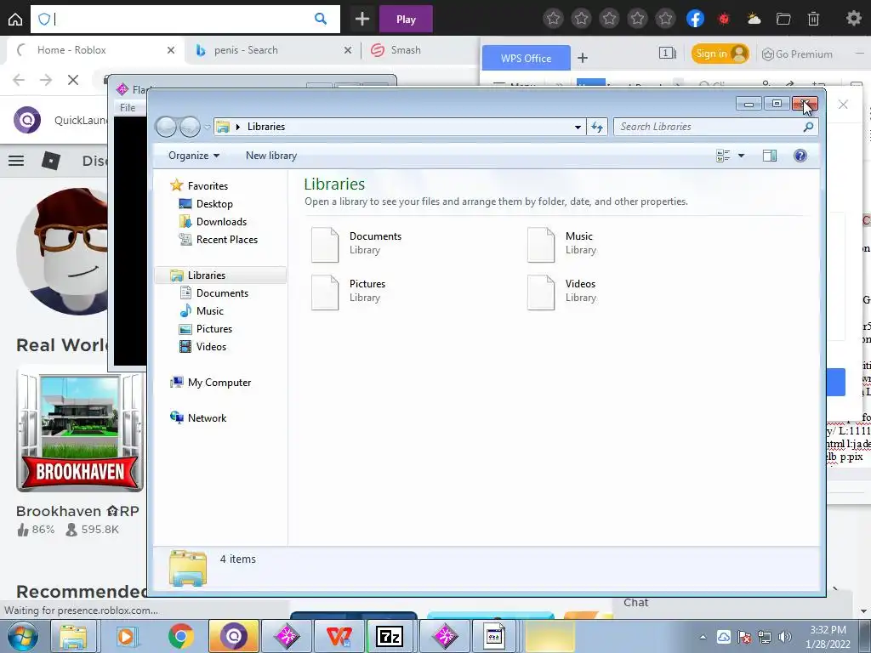Refresh the Libraries address bar
Viewport: 871px width, 653px height.
pyautogui.click(x=597, y=127)
